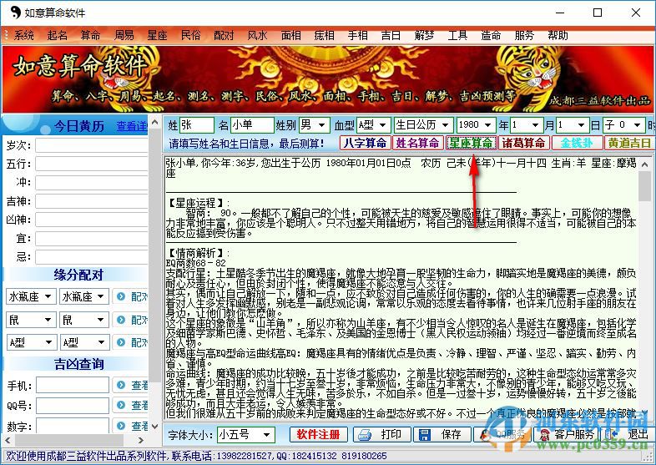This screenshot has height=465, width=656.
Task: Open the 生日公历 calendar type dropdown
Action: coord(423,124)
